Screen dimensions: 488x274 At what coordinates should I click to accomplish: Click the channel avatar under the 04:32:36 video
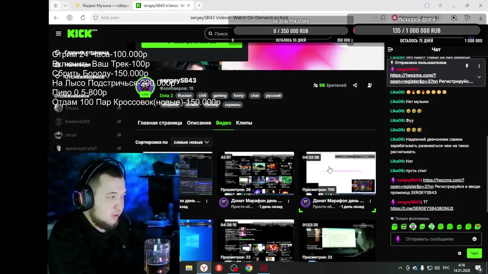pyautogui.click(x=306, y=202)
